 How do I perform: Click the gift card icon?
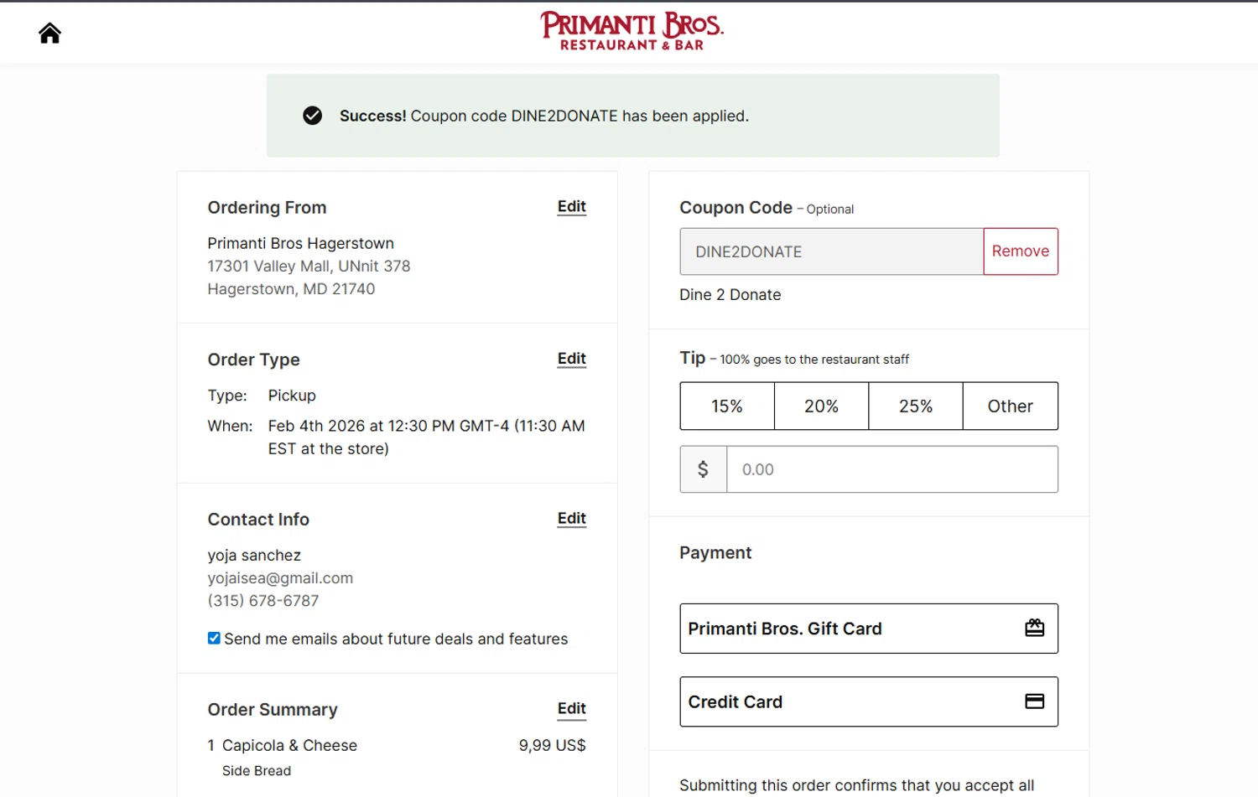point(1034,628)
